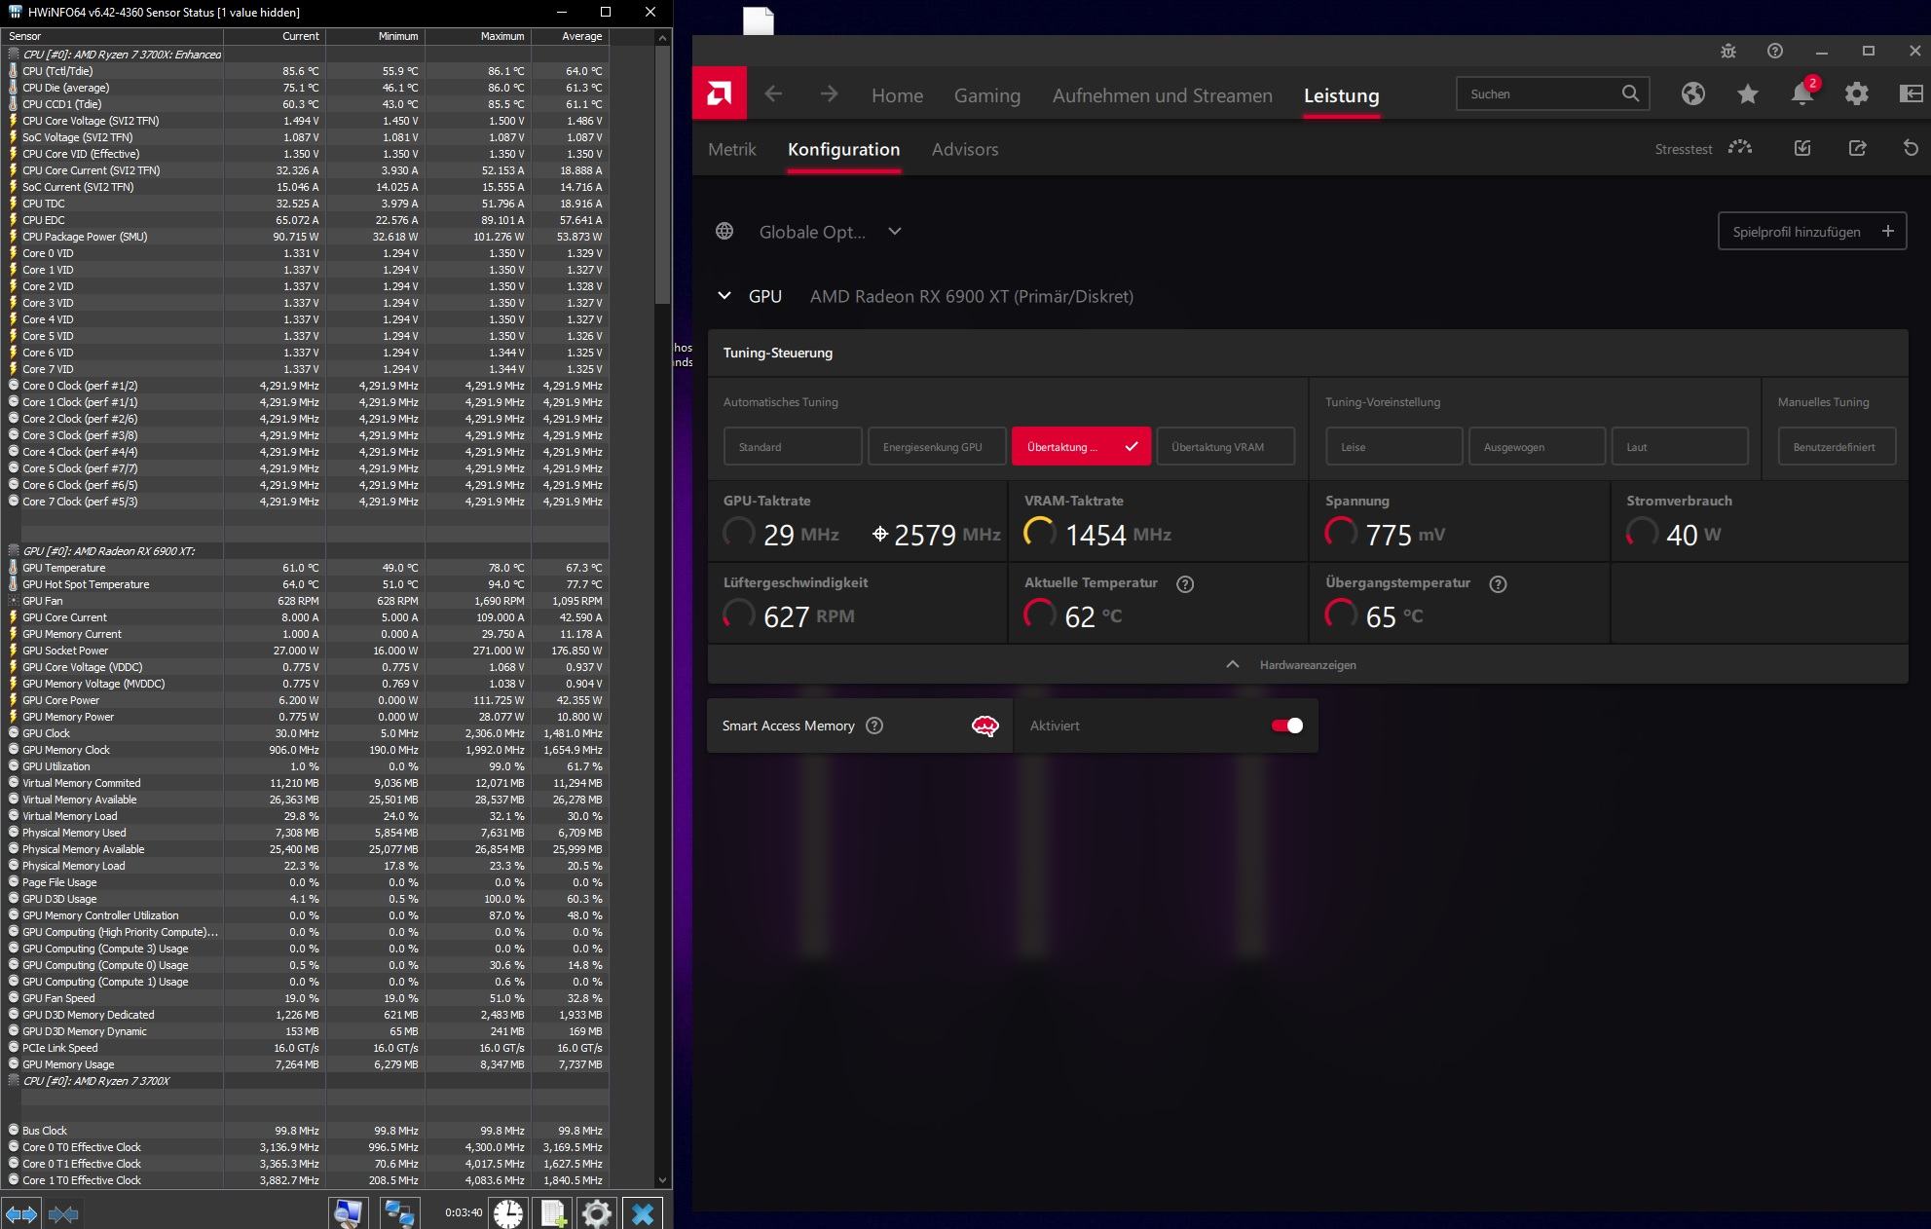Click HWiNFO Average column header
The image size is (1931, 1229).
tap(570, 36)
